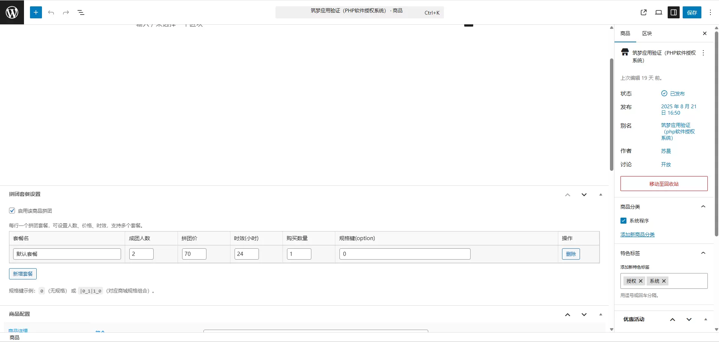719x342 pixels.
Task: Uncheck the 系统程序 category checkbox
Action: [x=623, y=221]
